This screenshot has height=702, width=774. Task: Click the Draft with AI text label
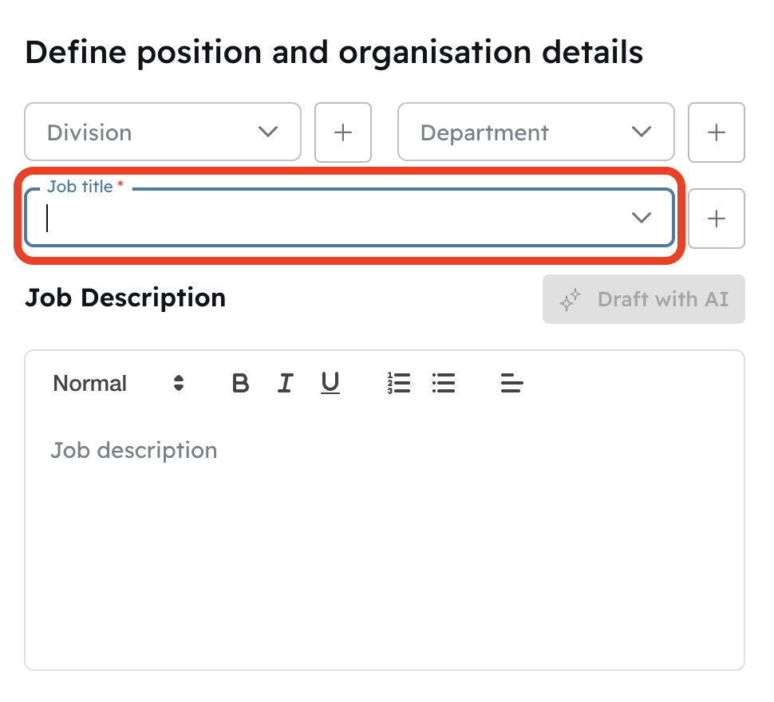click(x=662, y=300)
